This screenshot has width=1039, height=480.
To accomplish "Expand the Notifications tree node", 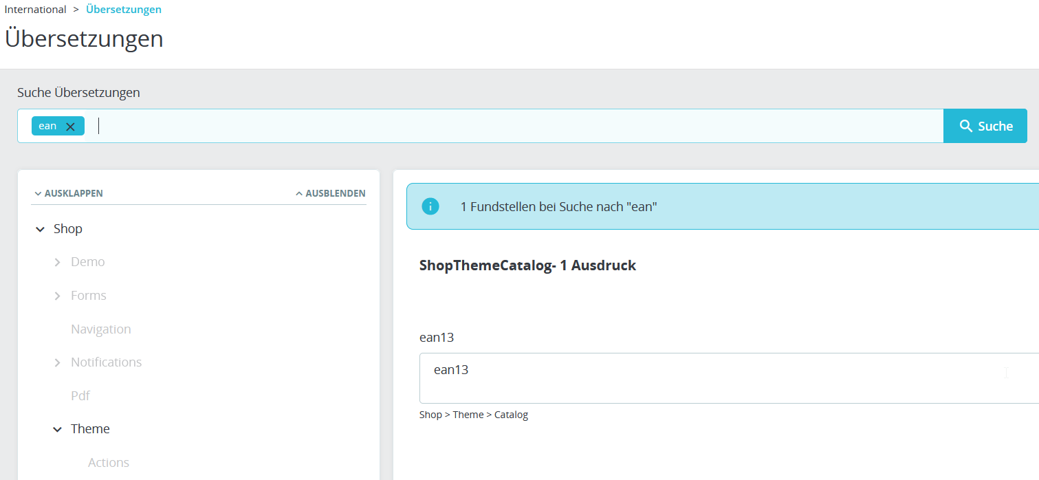I will point(58,362).
